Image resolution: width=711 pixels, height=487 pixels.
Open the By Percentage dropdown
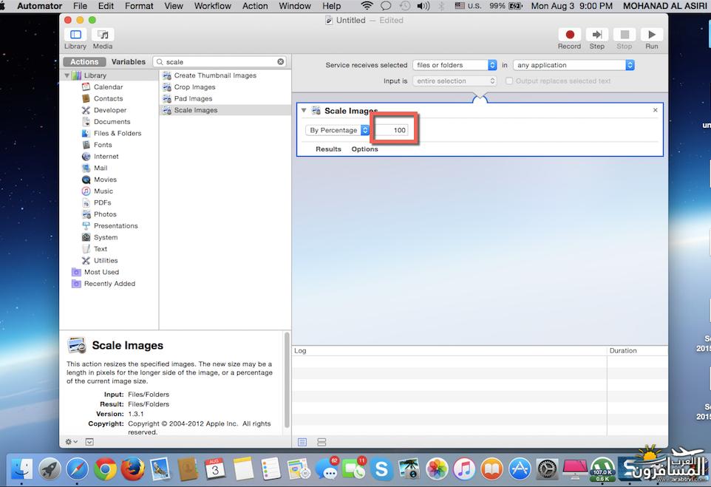pos(337,130)
